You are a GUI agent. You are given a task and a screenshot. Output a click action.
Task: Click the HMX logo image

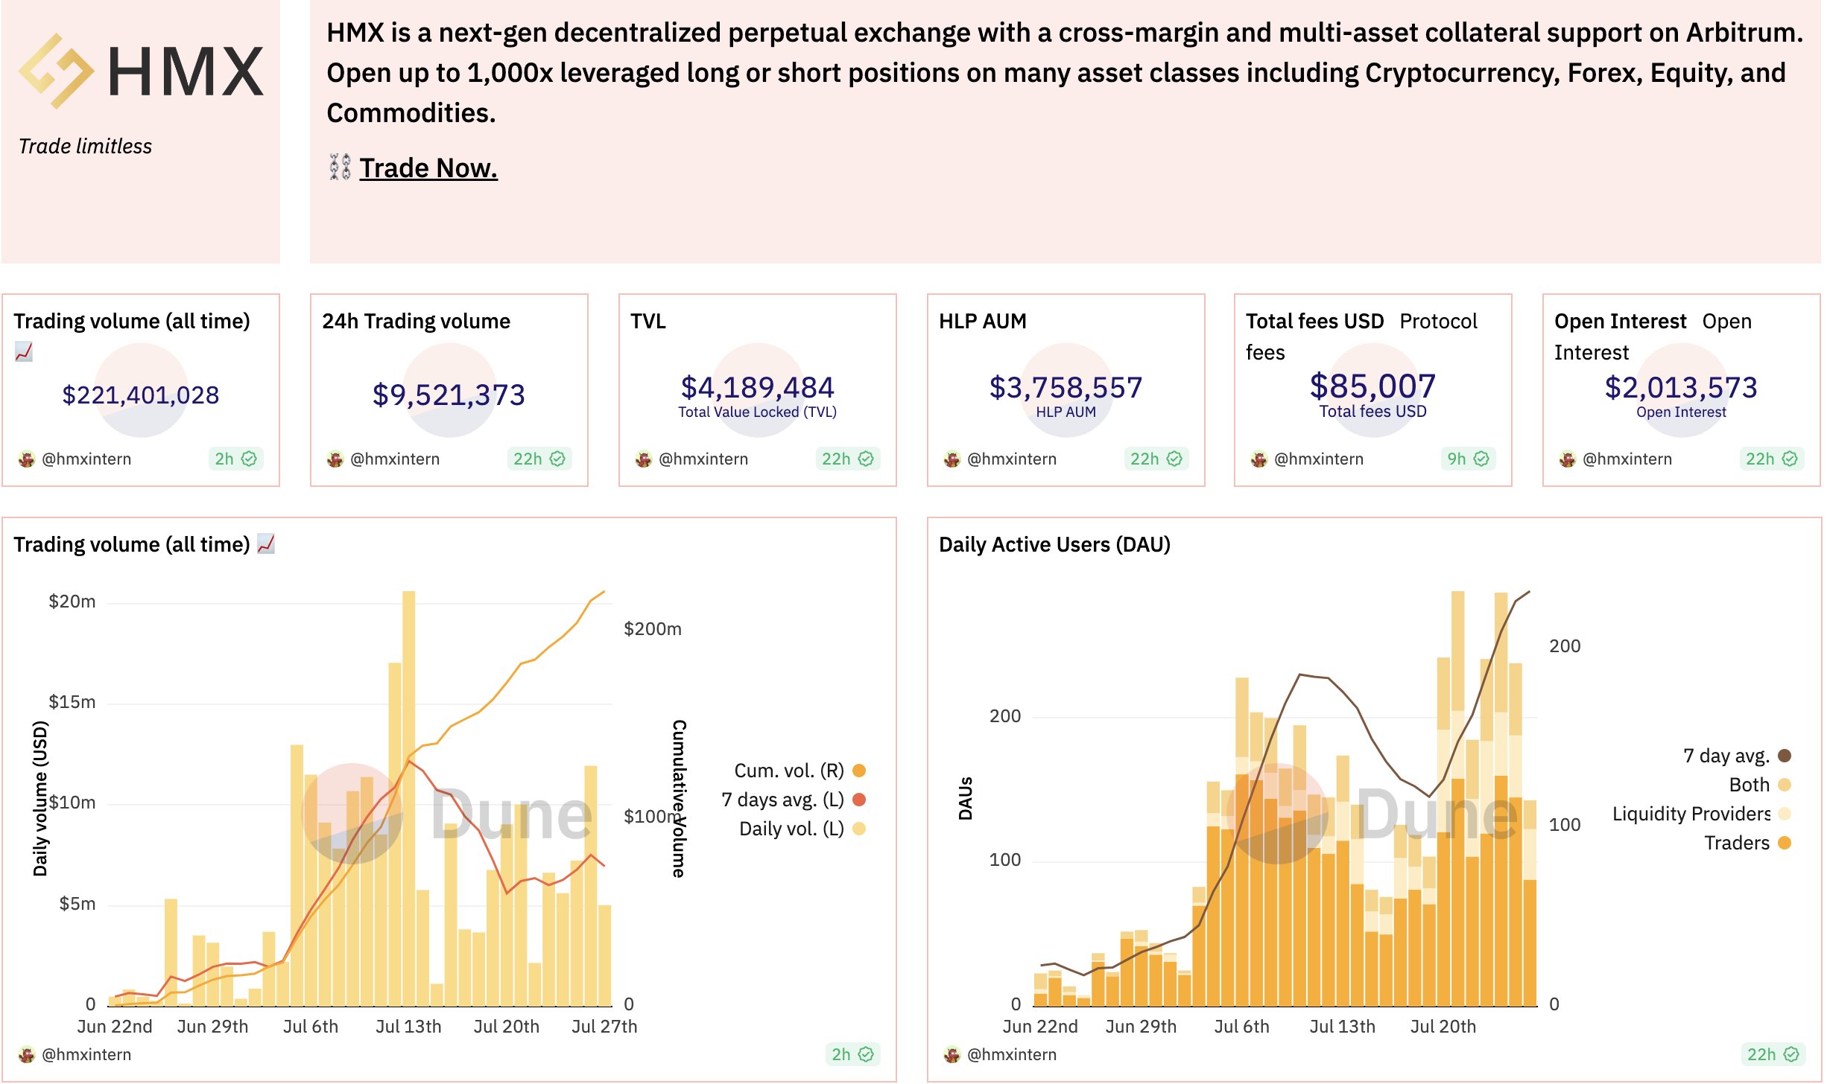(141, 72)
